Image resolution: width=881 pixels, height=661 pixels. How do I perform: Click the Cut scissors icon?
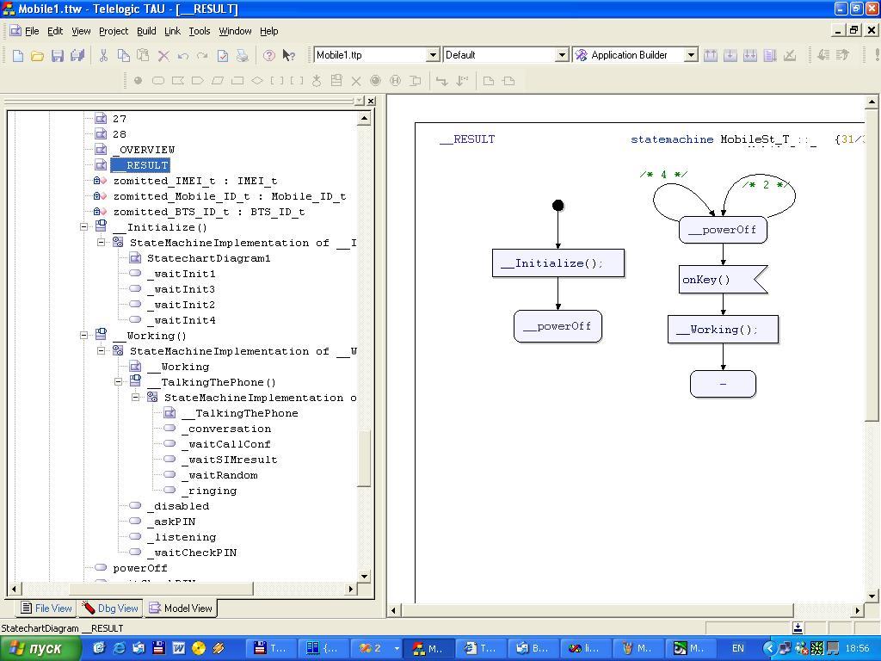[x=103, y=55]
